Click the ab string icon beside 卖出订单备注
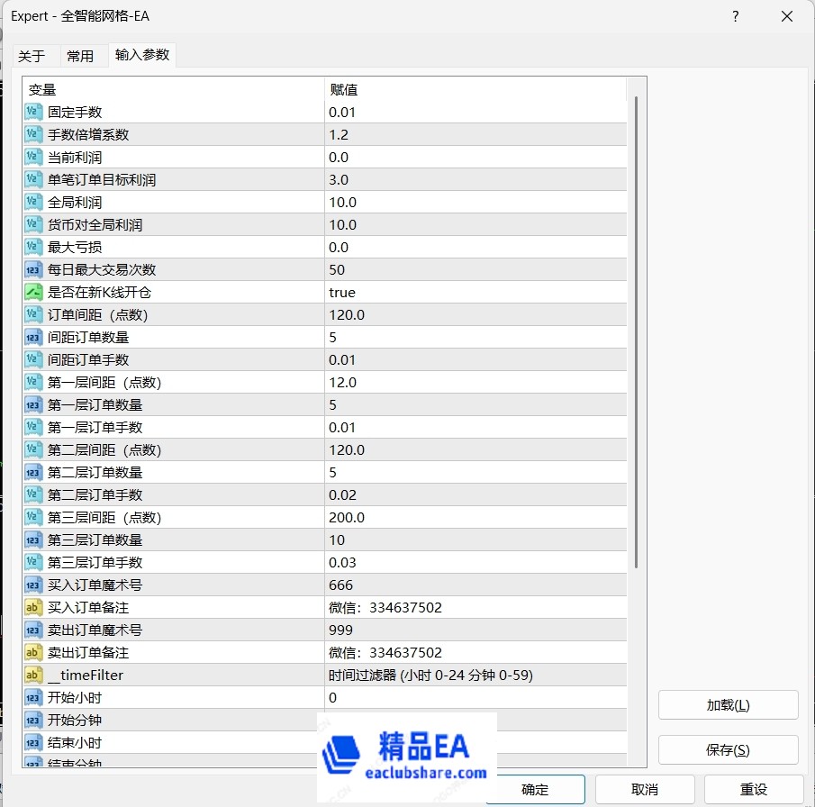The width and height of the screenshot is (815, 807). coord(33,651)
